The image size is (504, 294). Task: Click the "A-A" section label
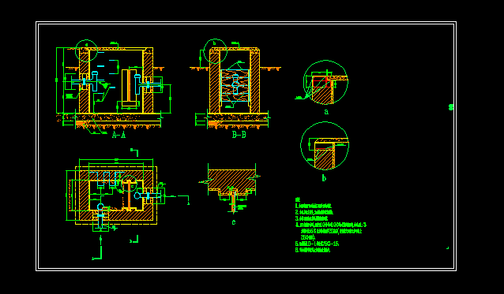[118, 135]
